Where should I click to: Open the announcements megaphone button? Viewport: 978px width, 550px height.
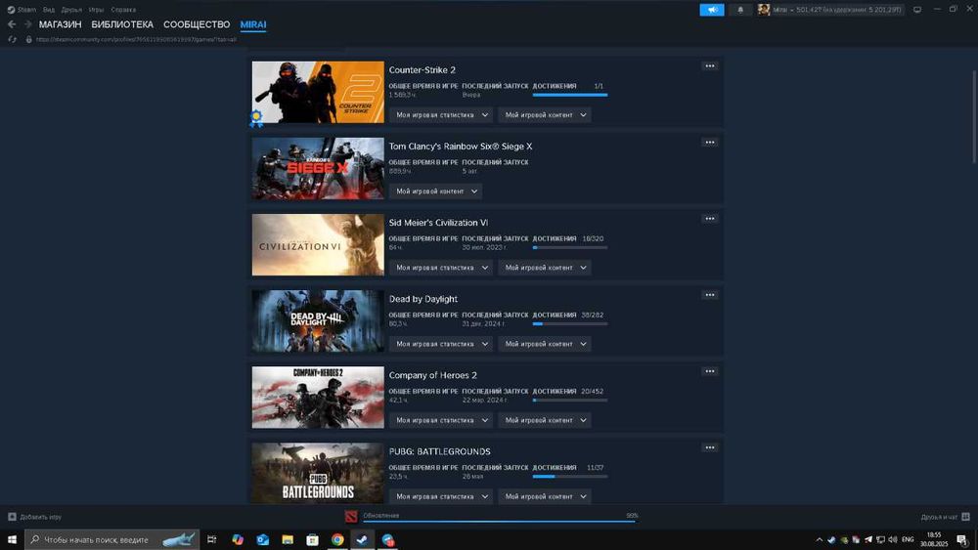tap(712, 10)
